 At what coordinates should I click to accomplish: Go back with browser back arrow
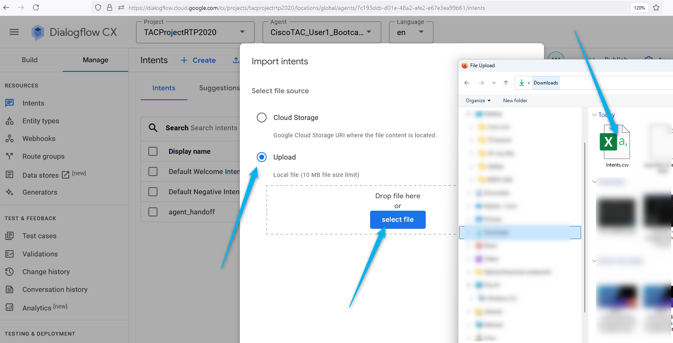[6, 7]
